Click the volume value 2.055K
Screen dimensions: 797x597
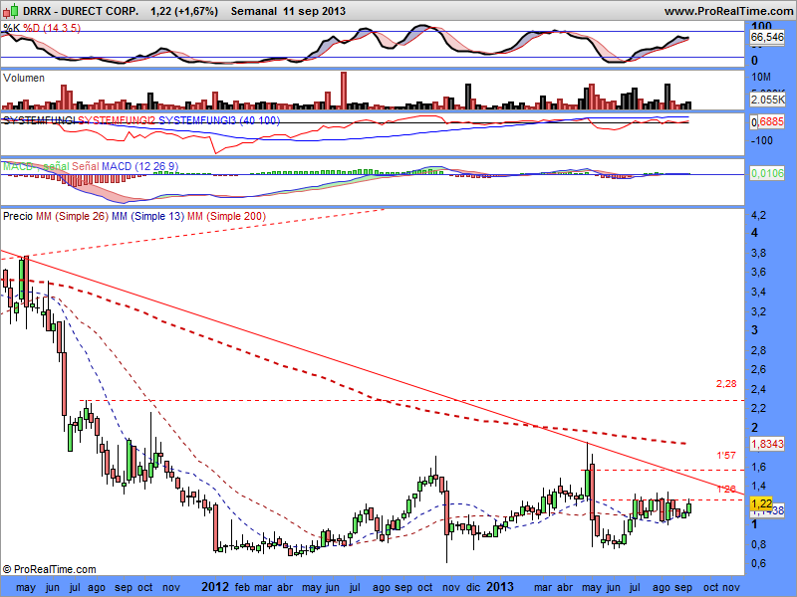(x=767, y=99)
